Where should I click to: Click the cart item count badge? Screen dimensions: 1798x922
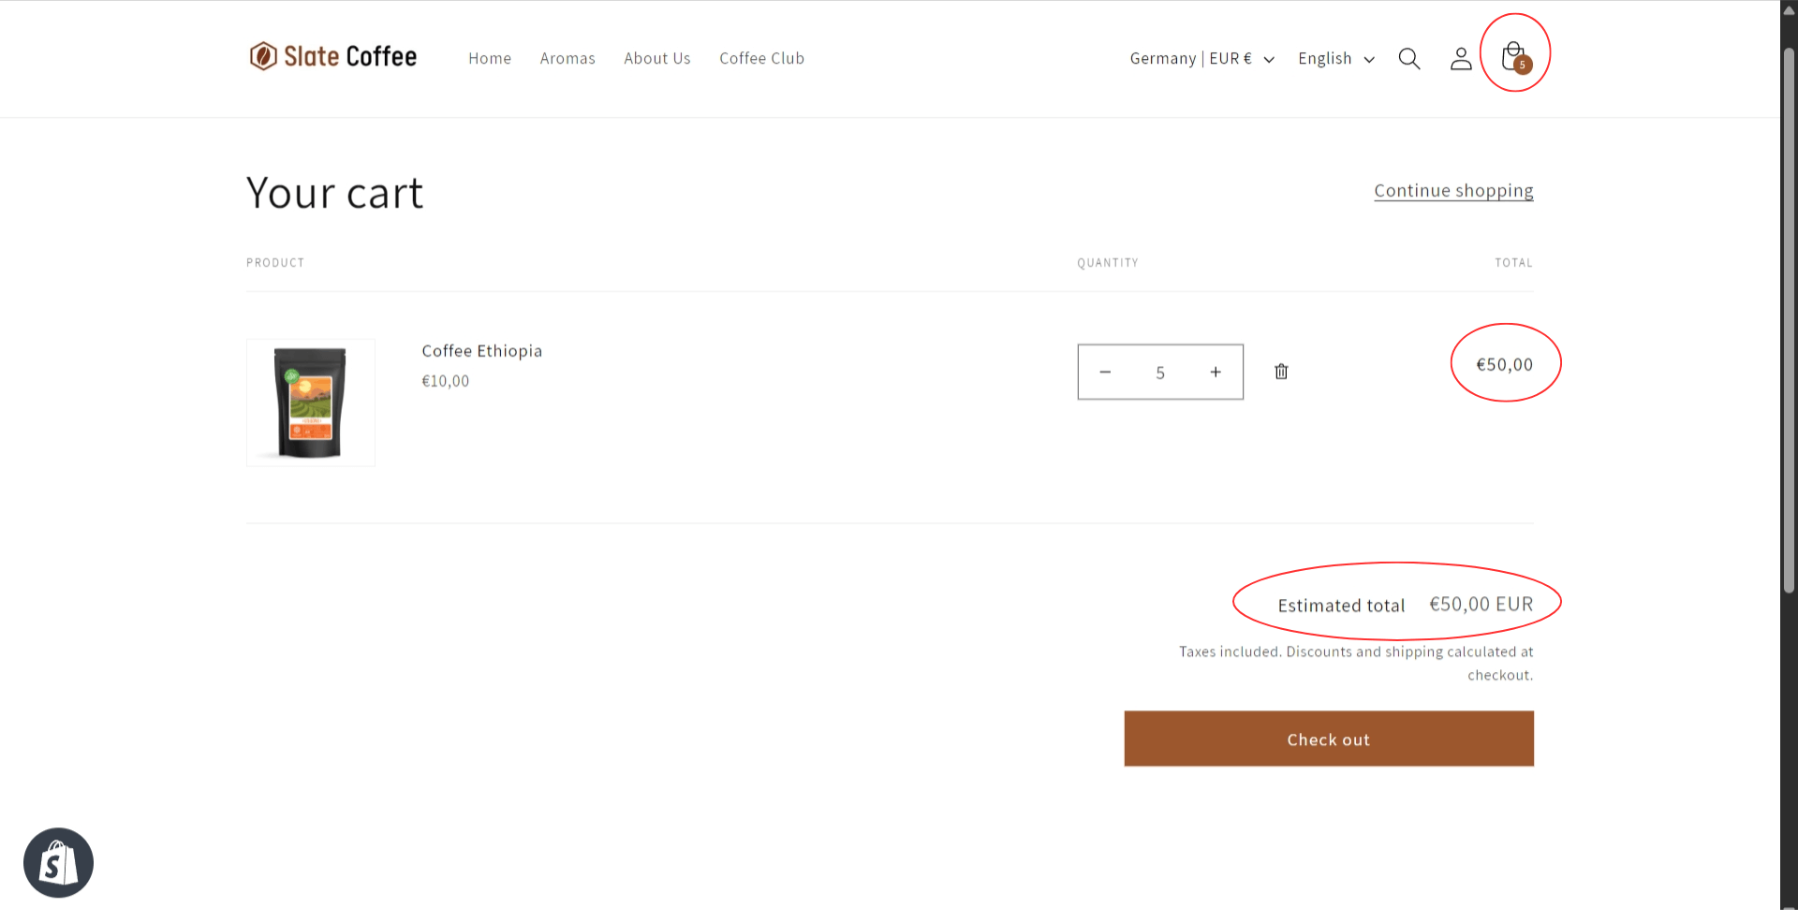click(x=1523, y=65)
